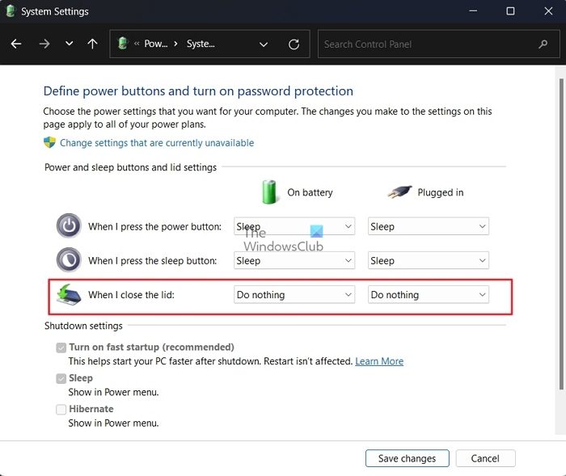Click the laptop lid close icon

point(69,295)
